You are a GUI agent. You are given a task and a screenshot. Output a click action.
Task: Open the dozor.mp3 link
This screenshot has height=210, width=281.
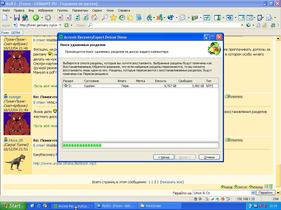(x=65, y=164)
